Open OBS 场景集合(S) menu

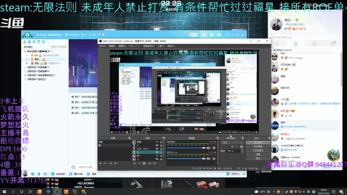149,46
